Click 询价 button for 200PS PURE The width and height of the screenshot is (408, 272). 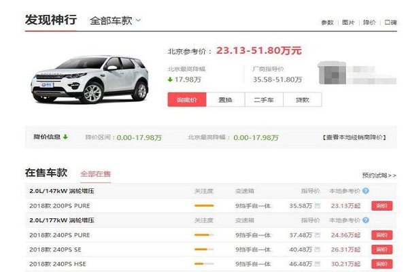click(x=381, y=205)
